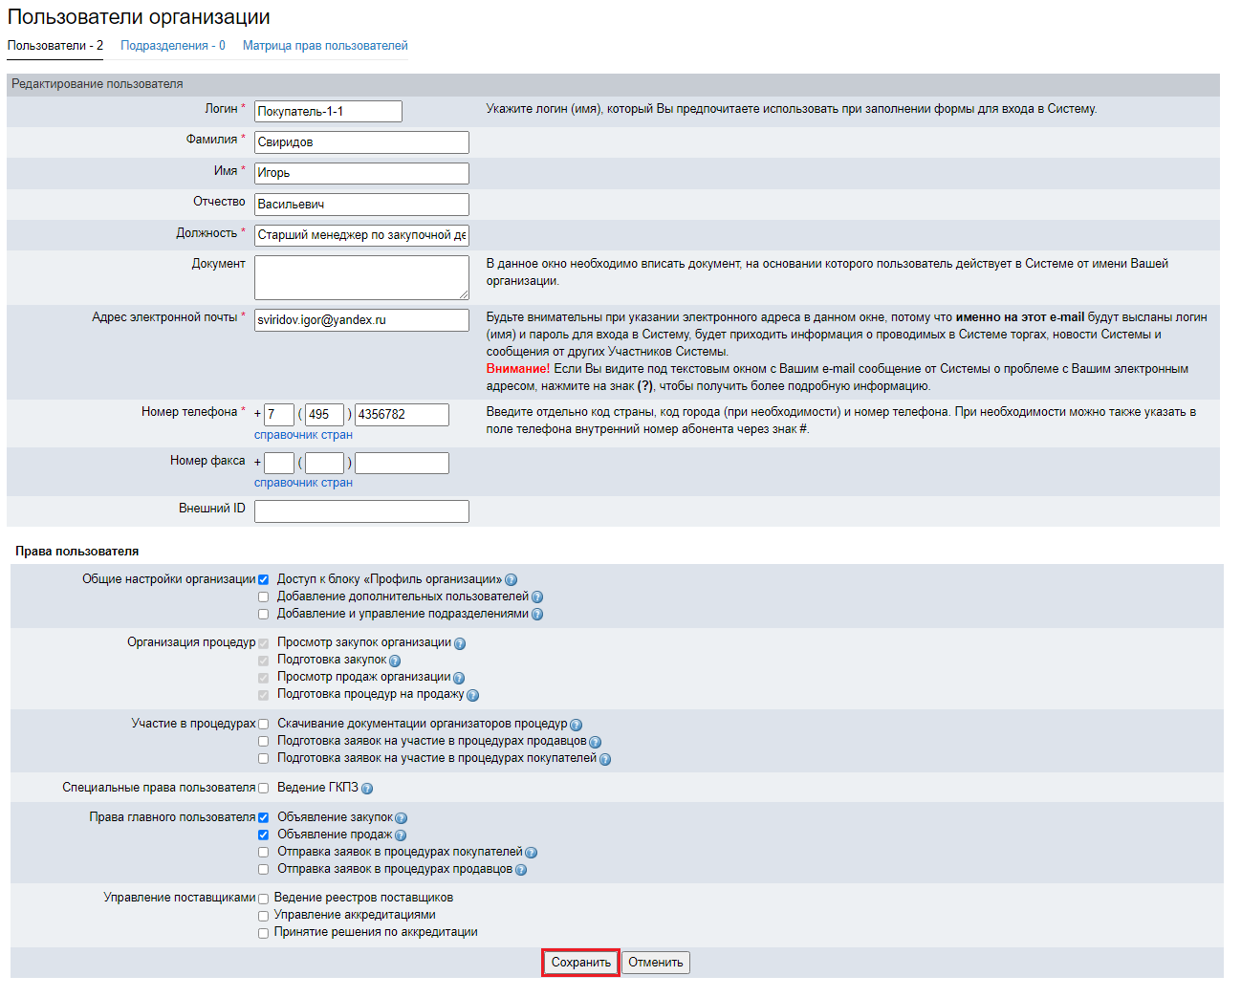Open help icon beside «Объявление закупок»
This screenshot has height=998, width=1241.
(x=402, y=818)
